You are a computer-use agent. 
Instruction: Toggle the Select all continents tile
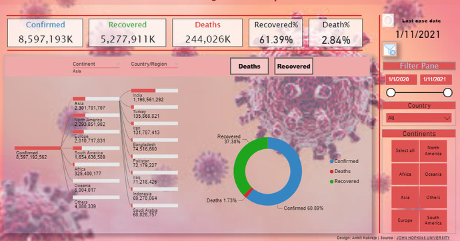tap(405, 150)
